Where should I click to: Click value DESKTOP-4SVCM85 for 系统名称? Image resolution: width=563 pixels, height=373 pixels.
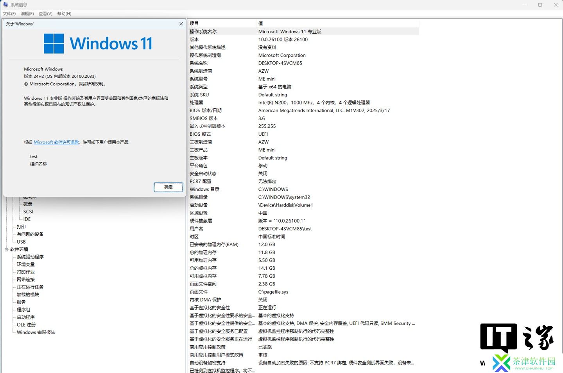(280, 63)
